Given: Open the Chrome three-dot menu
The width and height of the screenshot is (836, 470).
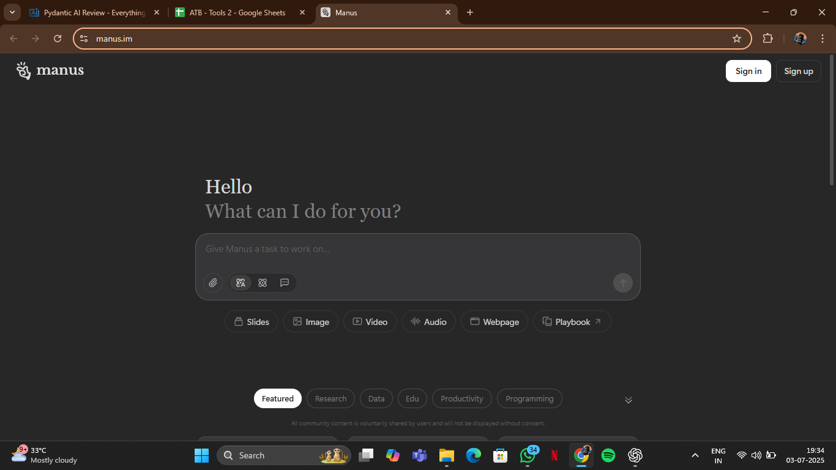Looking at the screenshot, I should (x=823, y=39).
